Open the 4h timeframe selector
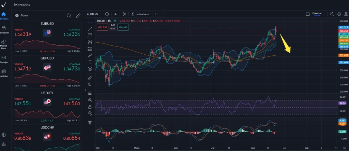This screenshot has width=349, height=151. coord(116,14)
